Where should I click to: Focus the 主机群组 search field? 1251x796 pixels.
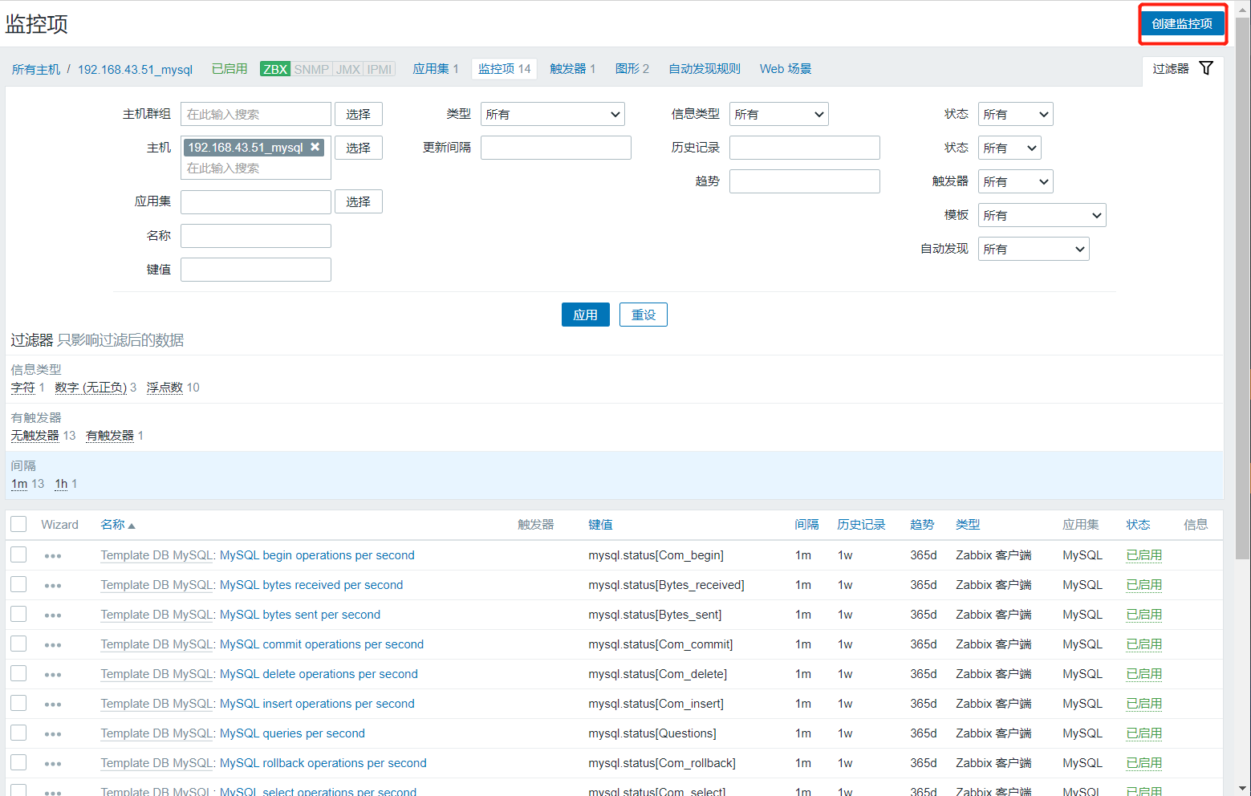(x=256, y=114)
